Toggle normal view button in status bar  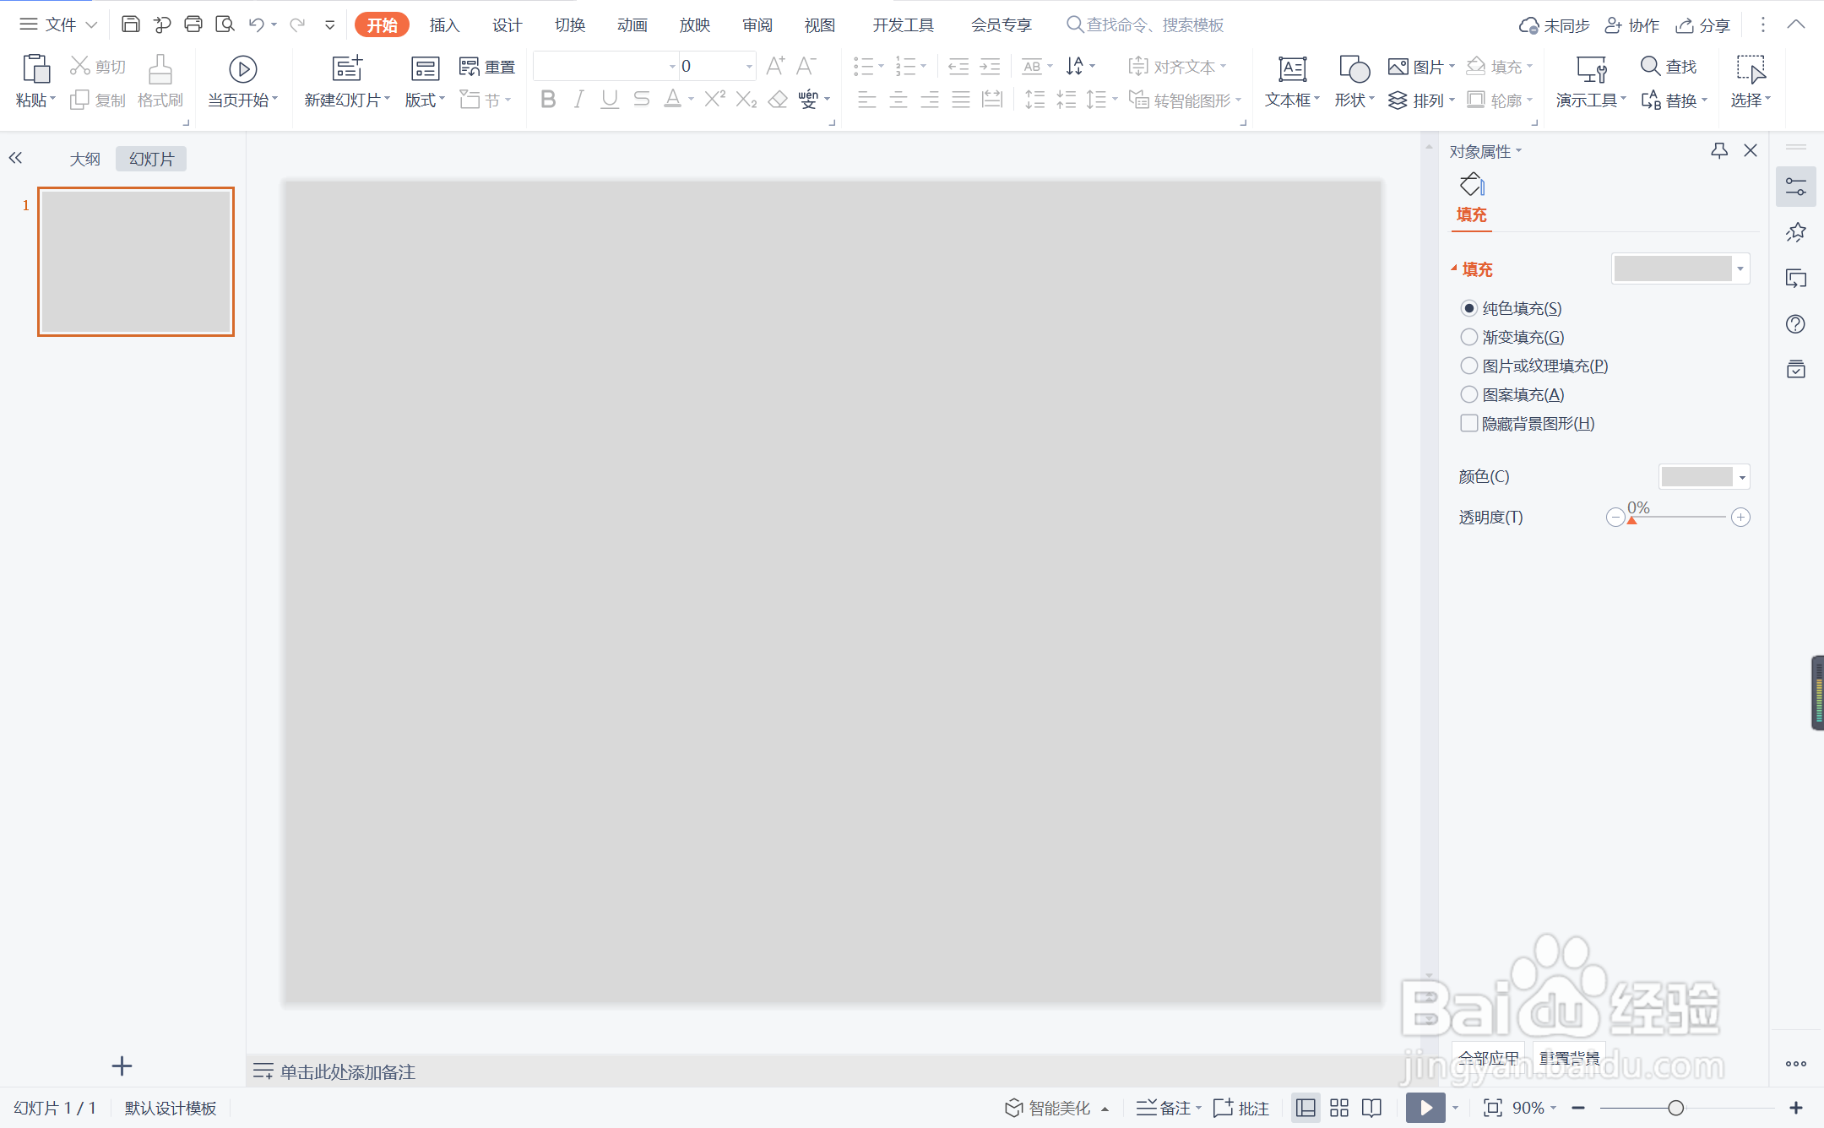(x=1306, y=1108)
